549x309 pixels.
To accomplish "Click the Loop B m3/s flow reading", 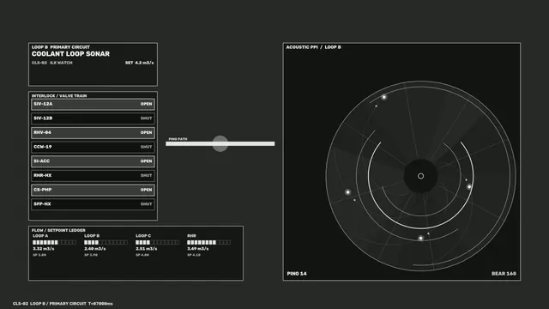I will point(95,249).
